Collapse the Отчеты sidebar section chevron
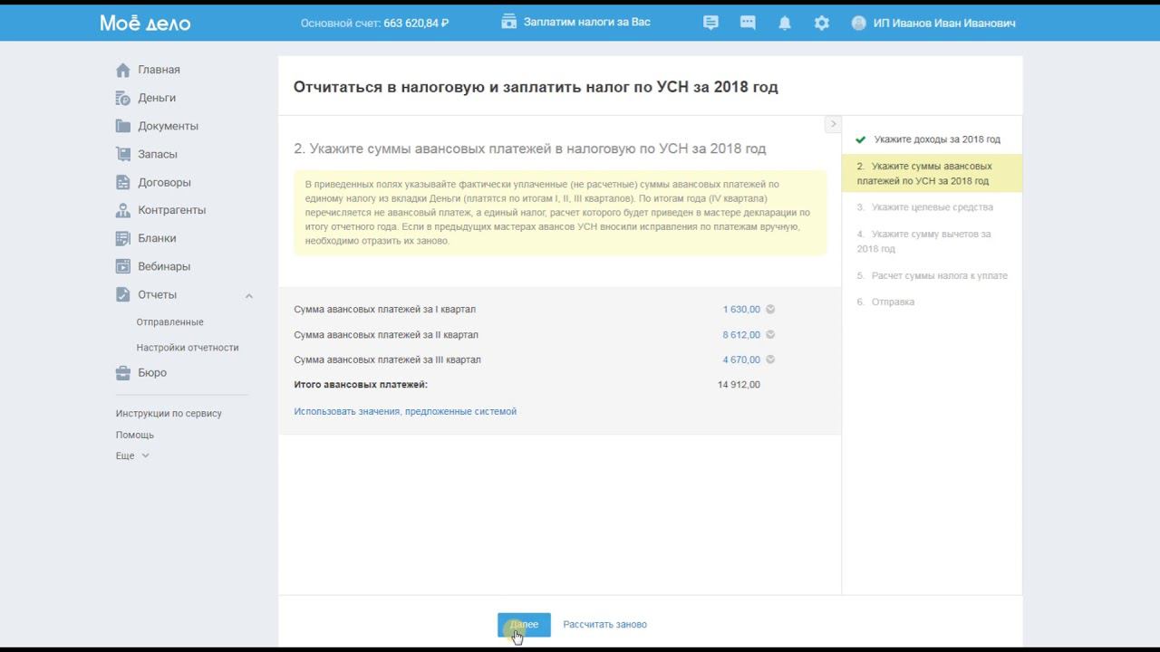The image size is (1160, 652). click(x=249, y=295)
